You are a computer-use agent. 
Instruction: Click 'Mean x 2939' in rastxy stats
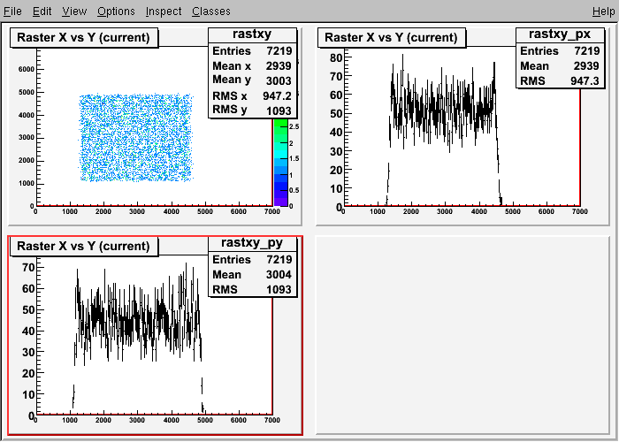point(252,66)
